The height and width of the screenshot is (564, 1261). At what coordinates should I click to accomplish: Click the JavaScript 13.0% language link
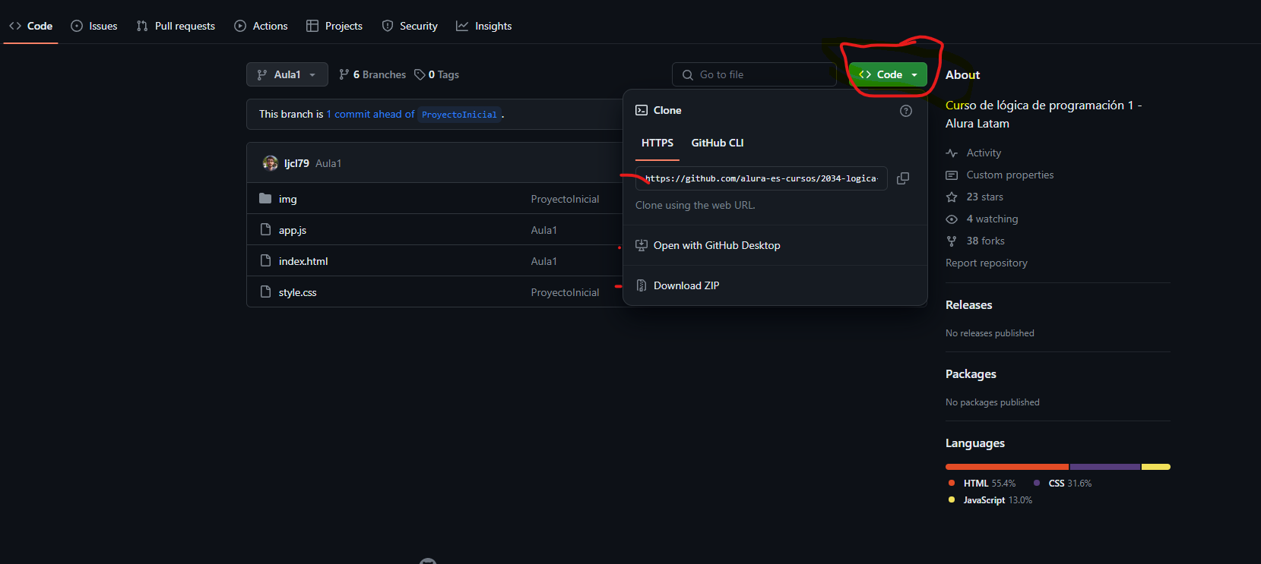tap(990, 499)
